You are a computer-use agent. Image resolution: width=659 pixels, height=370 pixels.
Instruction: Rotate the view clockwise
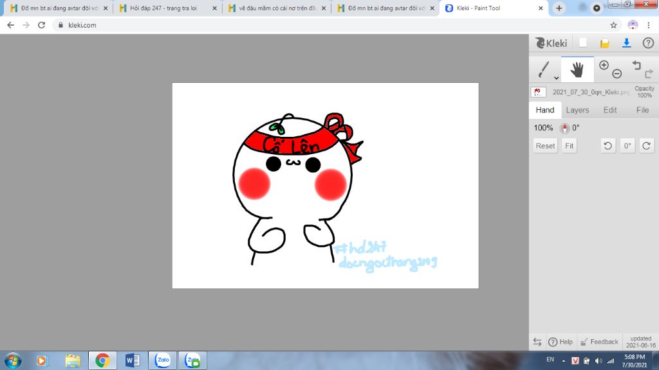646,146
